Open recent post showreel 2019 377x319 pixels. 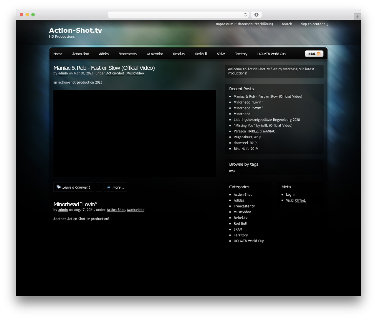pyautogui.click(x=245, y=143)
